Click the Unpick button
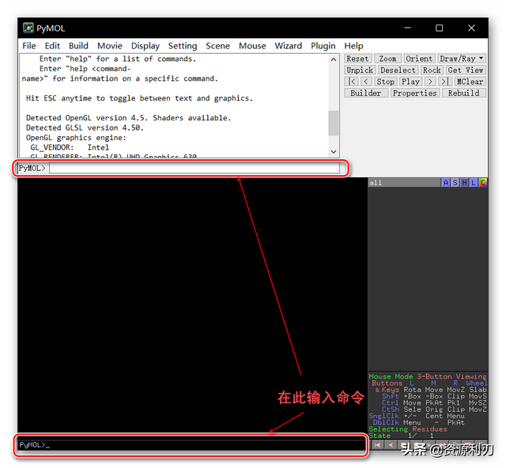The image size is (506, 468). pos(360,70)
